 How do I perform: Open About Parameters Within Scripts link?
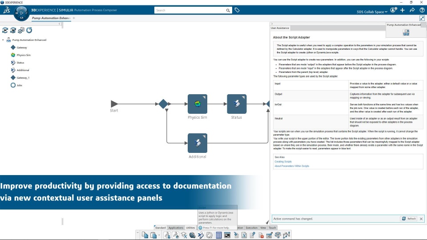292,166
